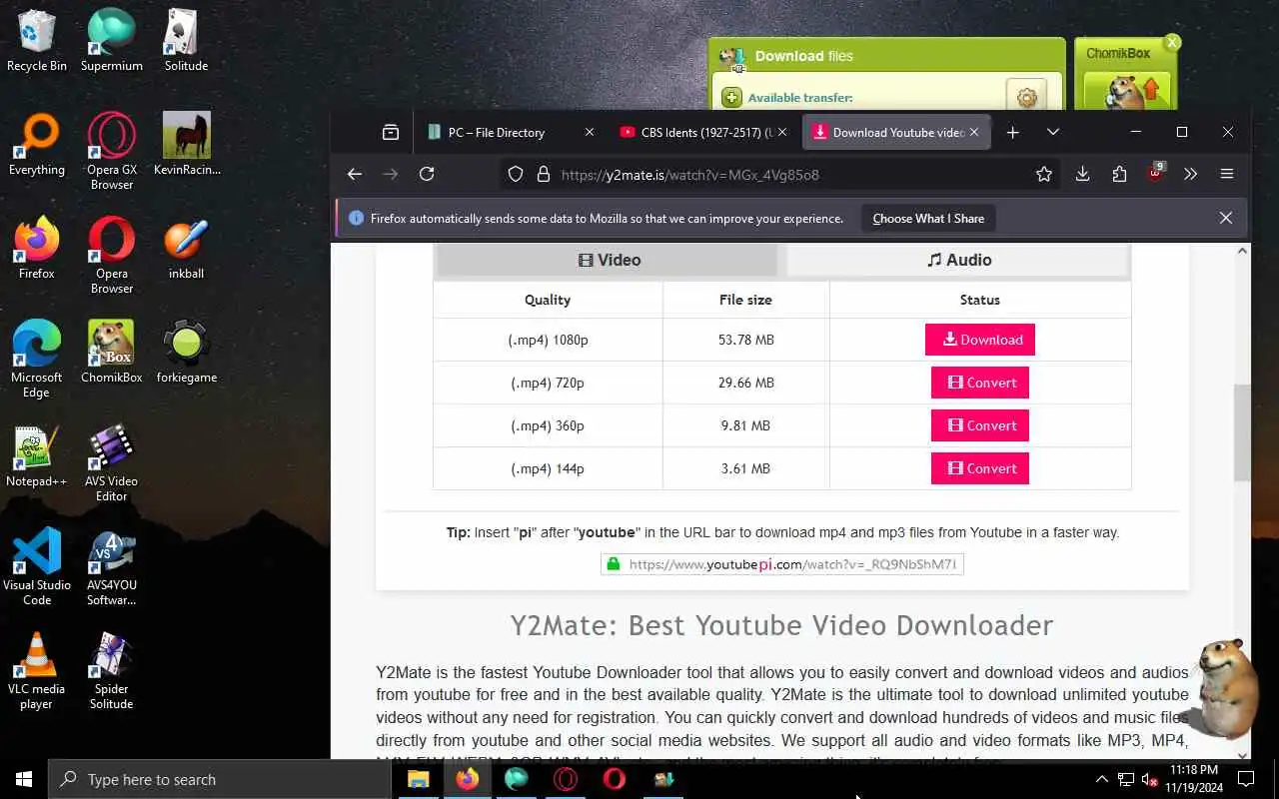Open the Recycle Bin desktop icon
This screenshot has width=1279, height=799.
click(37, 41)
